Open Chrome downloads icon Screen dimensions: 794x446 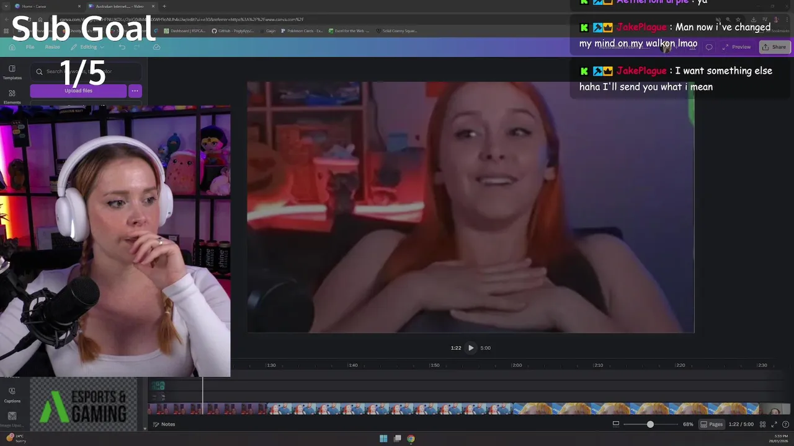click(x=752, y=19)
